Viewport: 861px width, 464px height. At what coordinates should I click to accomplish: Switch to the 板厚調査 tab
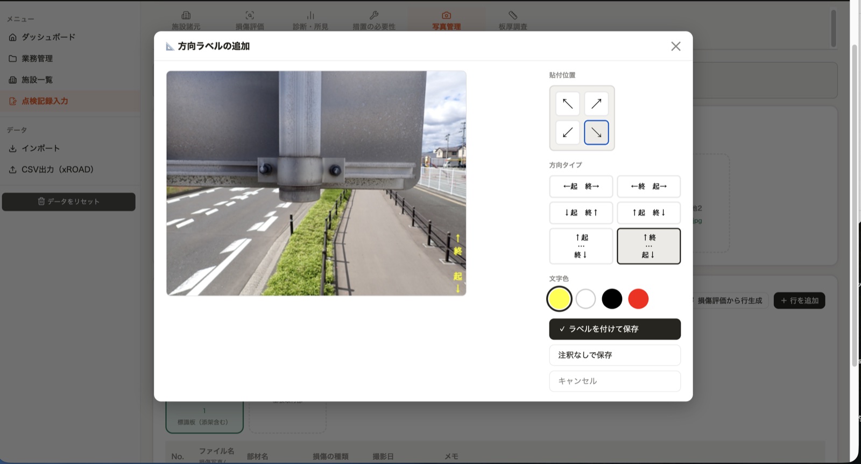pyautogui.click(x=513, y=20)
